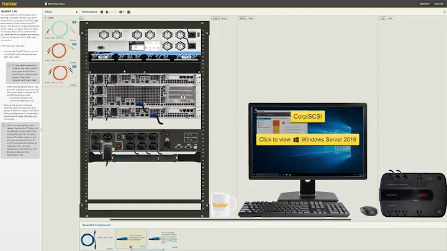Open Details for the third fiber cable
Image resolution: width=447 pixels, height=251 pixels.
73,84
